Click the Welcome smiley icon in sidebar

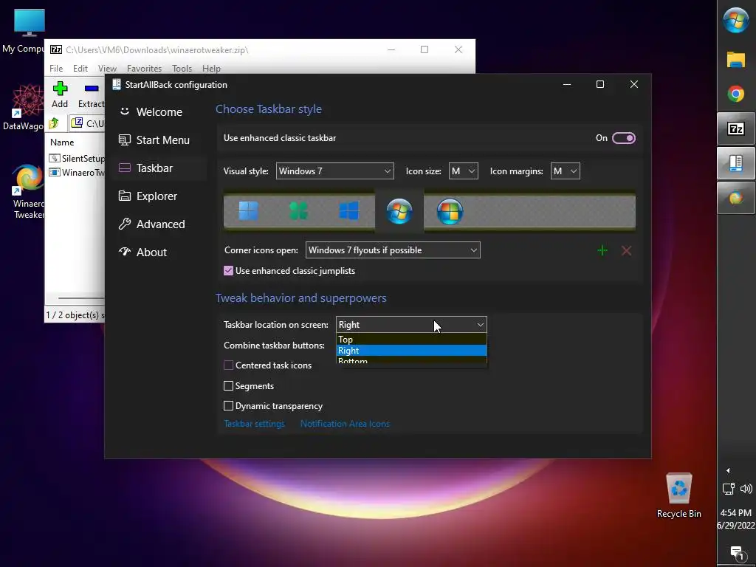point(124,111)
